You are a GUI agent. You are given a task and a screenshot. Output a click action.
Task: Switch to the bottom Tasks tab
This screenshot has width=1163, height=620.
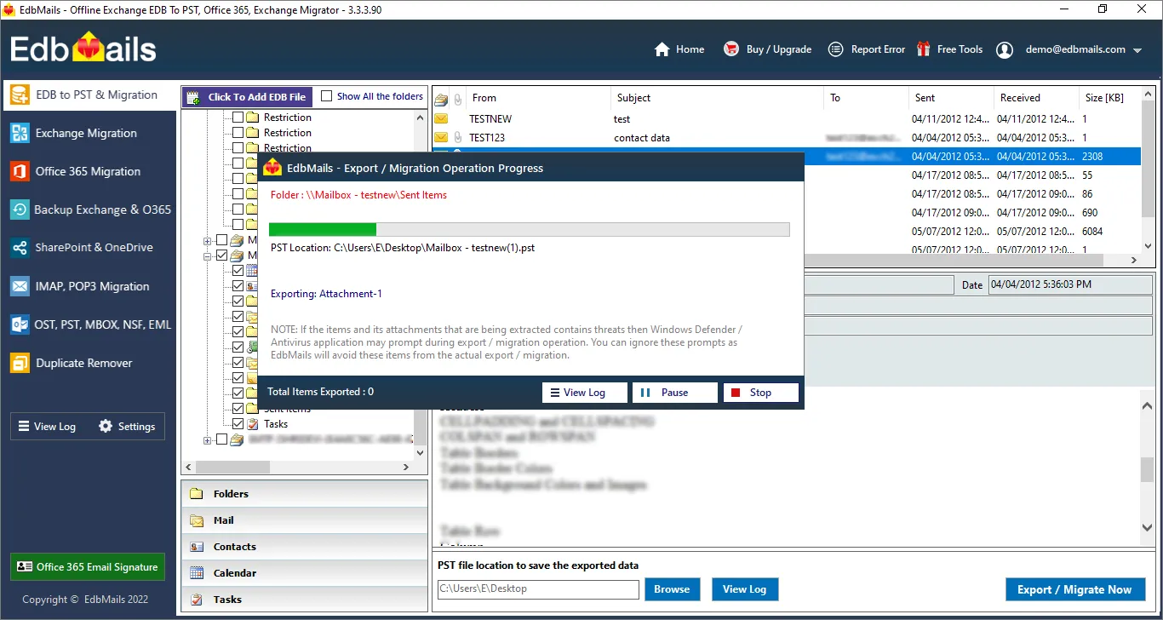click(305, 600)
